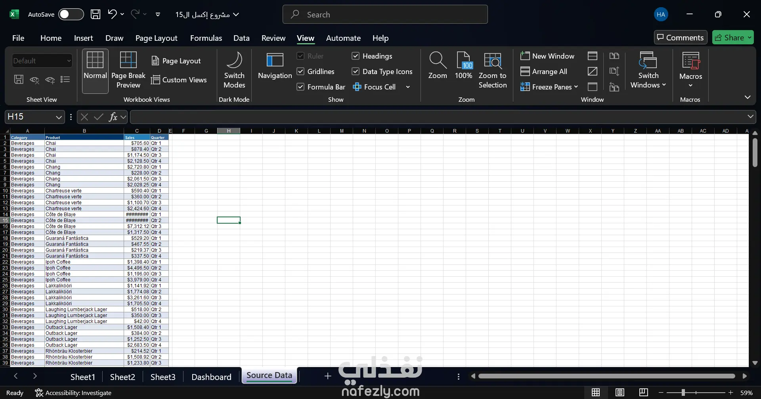Click the Focus Cell icon
Viewport: 761px width, 399px height.
357,87
